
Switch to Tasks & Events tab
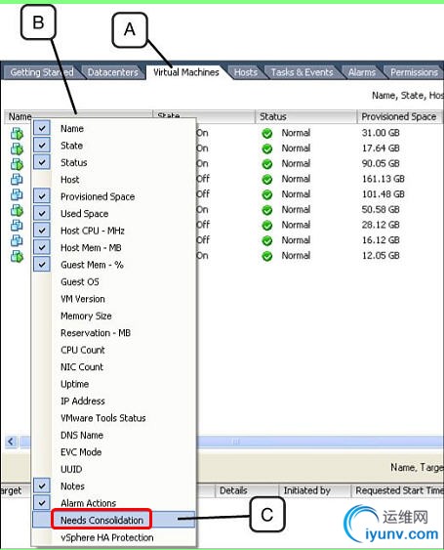click(303, 72)
